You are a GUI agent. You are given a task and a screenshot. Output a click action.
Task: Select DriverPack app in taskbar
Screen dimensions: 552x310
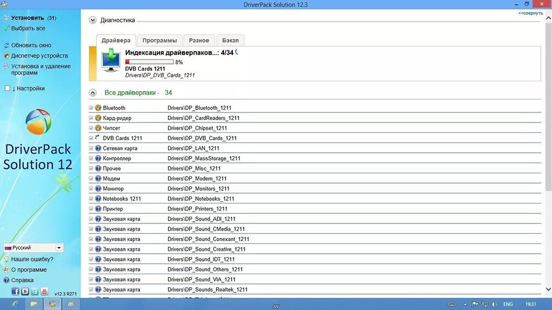pos(52,304)
